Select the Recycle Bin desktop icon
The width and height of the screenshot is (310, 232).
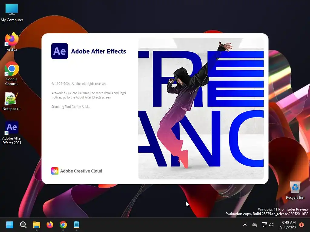(x=295, y=190)
